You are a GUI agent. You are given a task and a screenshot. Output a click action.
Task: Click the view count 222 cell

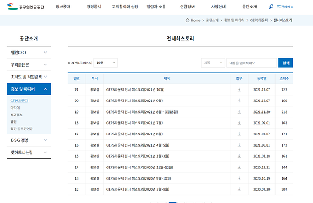[x=284, y=89]
